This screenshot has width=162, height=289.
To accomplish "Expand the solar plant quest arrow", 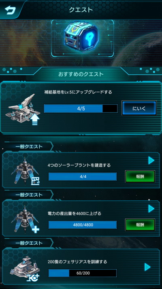I will point(151,161).
